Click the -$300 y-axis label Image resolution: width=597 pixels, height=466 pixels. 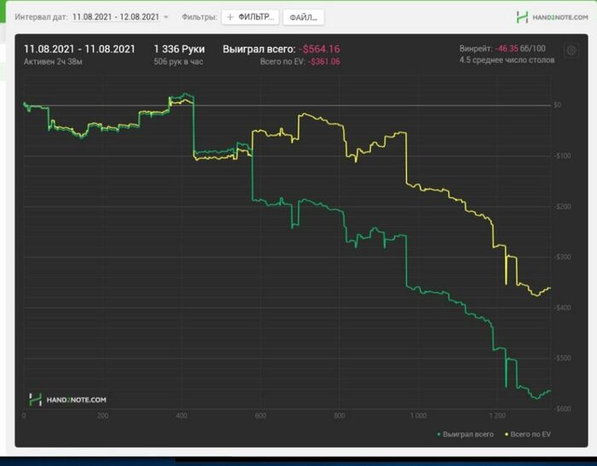click(x=562, y=257)
